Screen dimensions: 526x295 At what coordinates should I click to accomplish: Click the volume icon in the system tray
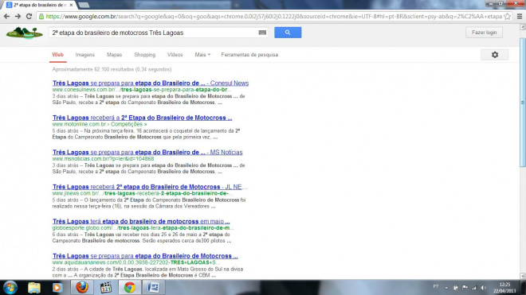[484, 288]
